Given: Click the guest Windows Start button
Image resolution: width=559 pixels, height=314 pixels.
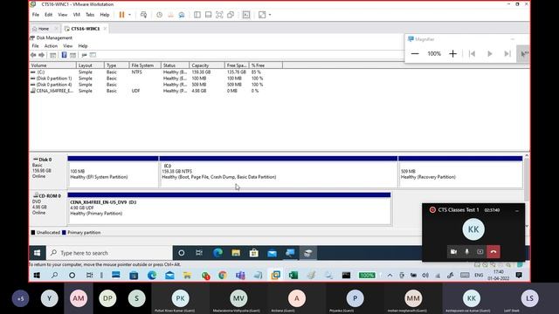Looking at the screenshot, I should [37, 253].
